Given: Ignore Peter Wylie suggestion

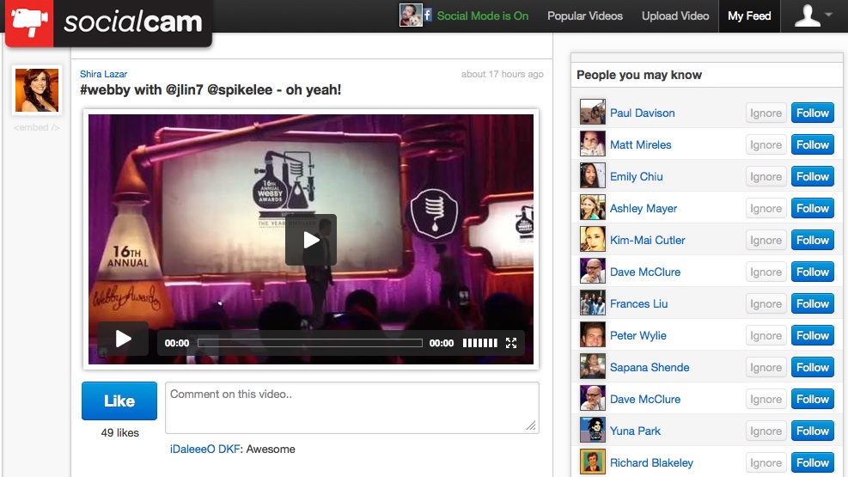Looking at the screenshot, I should [x=766, y=336].
